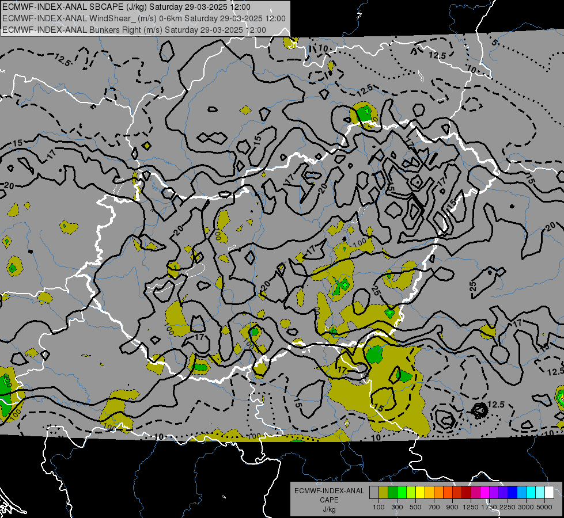
Task: Click the 100 value under the legend bar
Action: tap(378, 507)
